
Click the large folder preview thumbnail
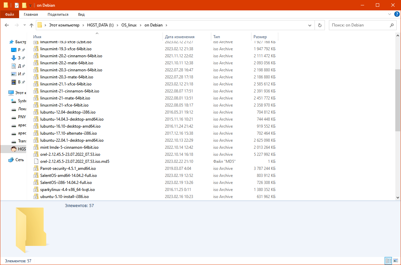point(31,230)
